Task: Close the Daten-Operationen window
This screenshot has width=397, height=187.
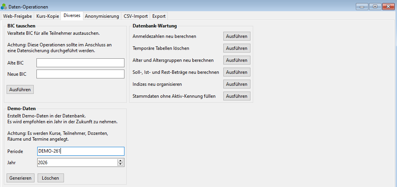Action: pos(388,7)
